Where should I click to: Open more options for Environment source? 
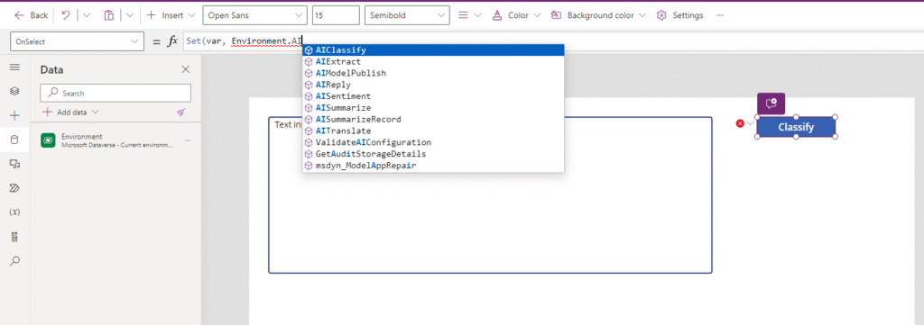188,140
